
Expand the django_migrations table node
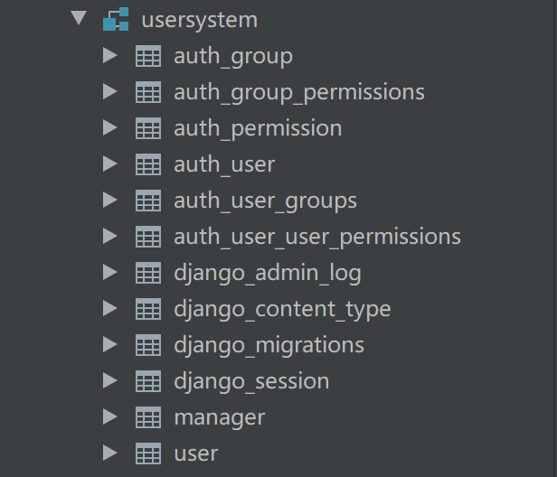click(109, 344)
